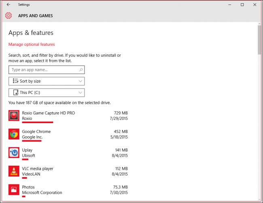This screenshot has width=263, height=203.
Task: Select Roxio Game Capture HD PRO entry
Action: (68, 116)
